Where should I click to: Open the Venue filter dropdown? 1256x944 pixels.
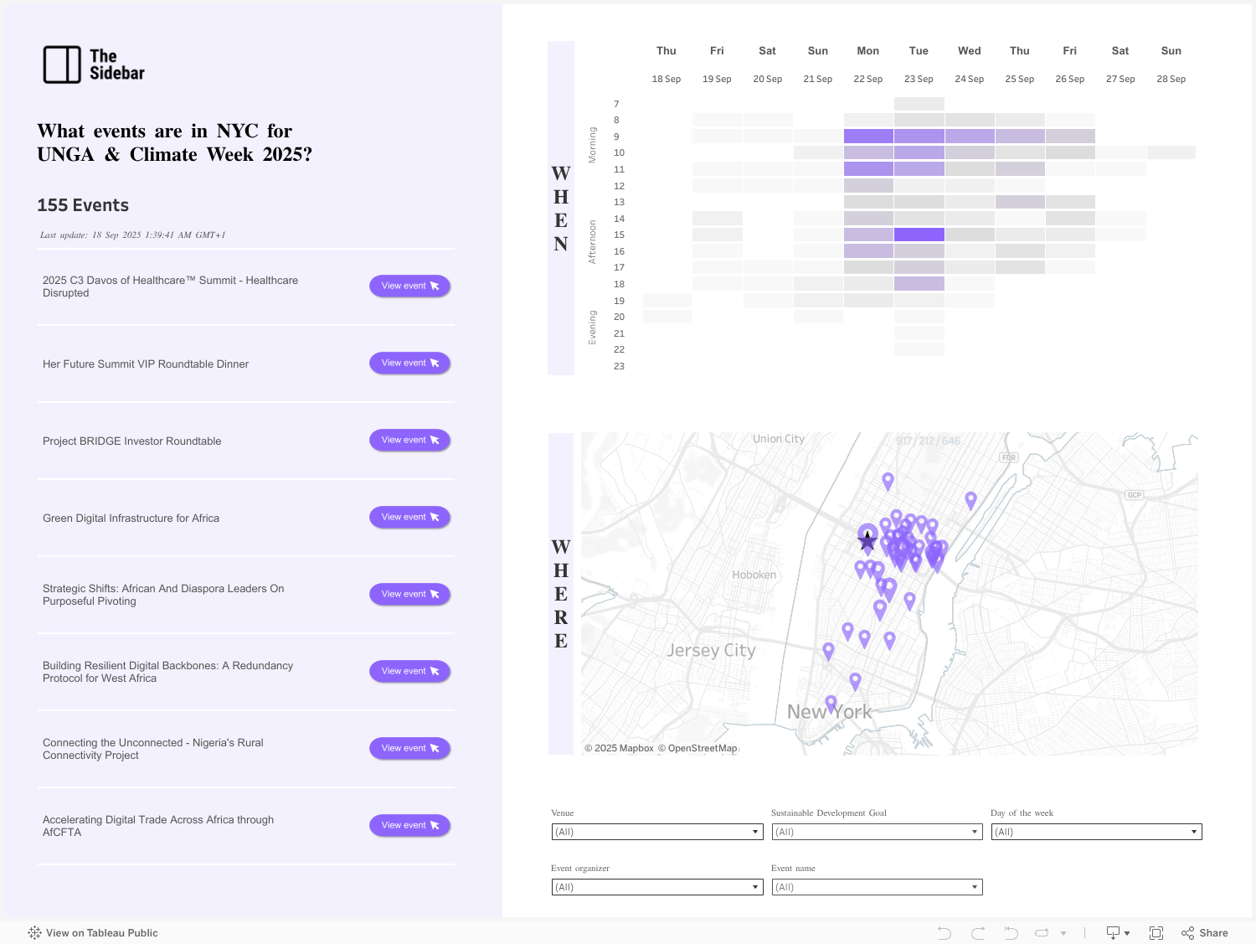coord(657,832)
